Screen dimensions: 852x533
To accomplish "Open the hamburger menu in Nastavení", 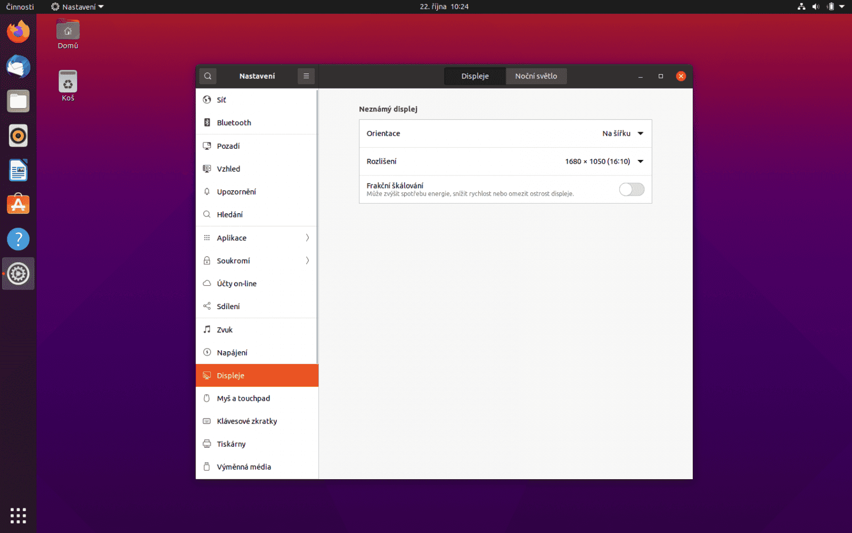I will (306, 76).
